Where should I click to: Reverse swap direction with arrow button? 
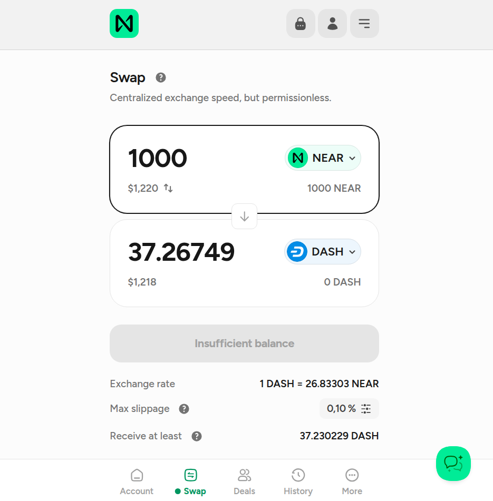click(x=244, y=217)
